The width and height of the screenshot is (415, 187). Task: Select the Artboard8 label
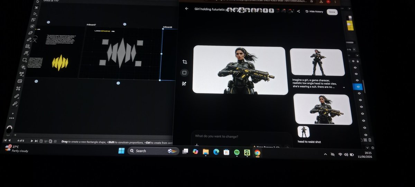[x=167, y=27]
